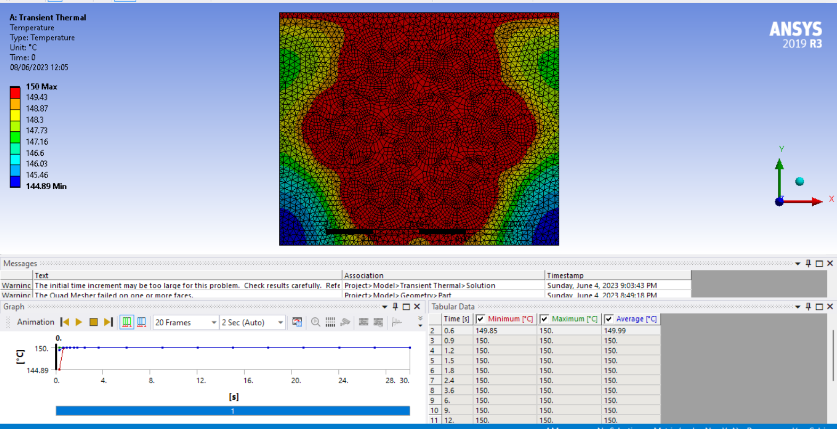This screenshot has width=837, height=429.
Task: Click Graph toolbar drag handle grip
Action: click(8, 322)
